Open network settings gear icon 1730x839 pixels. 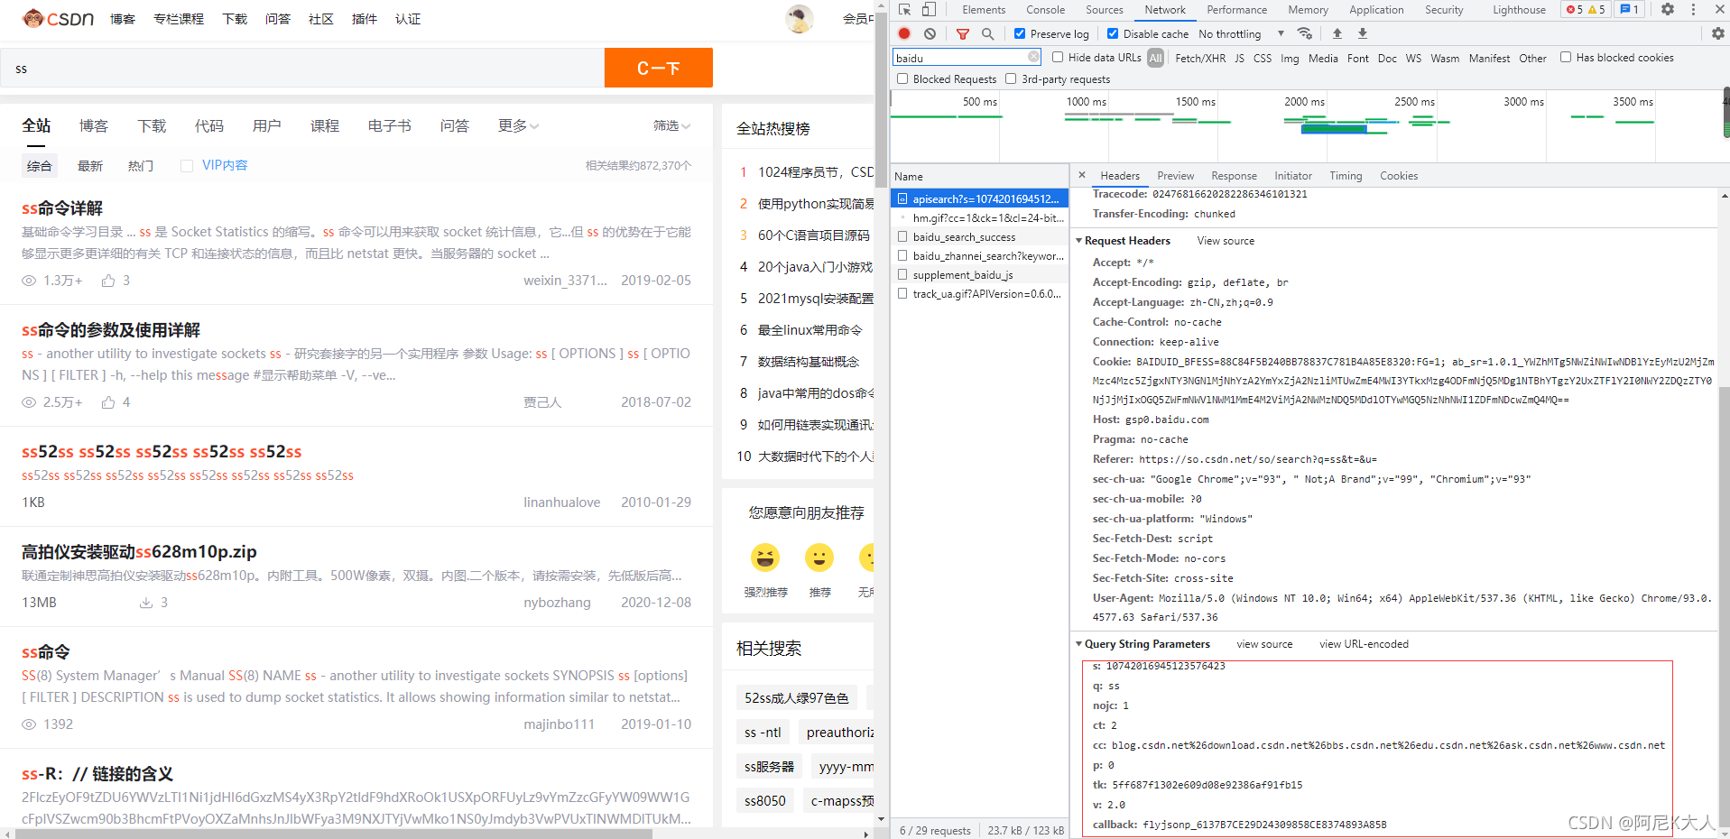1717,33
